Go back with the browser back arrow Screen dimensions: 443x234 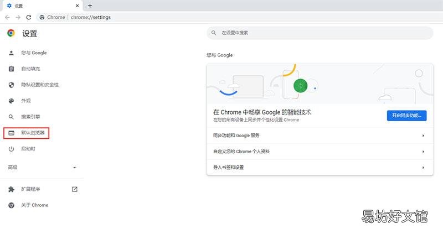pos(7,17)
